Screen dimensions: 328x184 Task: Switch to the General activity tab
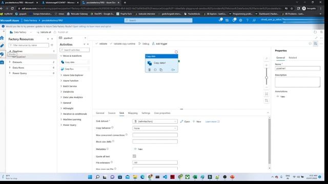click(100, 113)
